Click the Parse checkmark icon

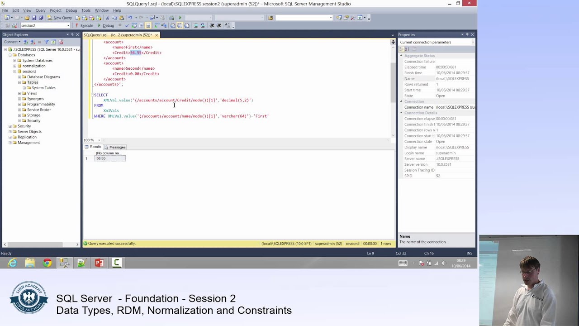coord(127,25)
